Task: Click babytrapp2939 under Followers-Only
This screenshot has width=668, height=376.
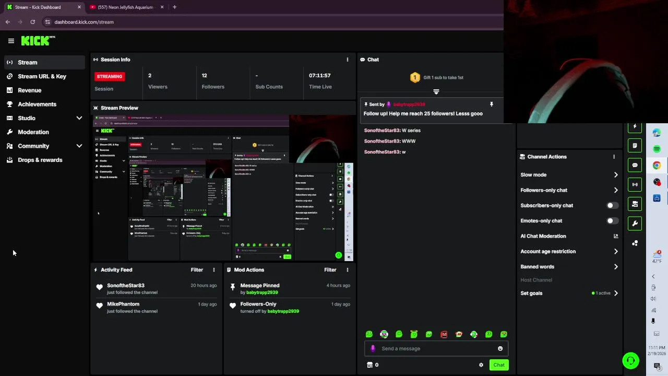Action: (283, 311)
